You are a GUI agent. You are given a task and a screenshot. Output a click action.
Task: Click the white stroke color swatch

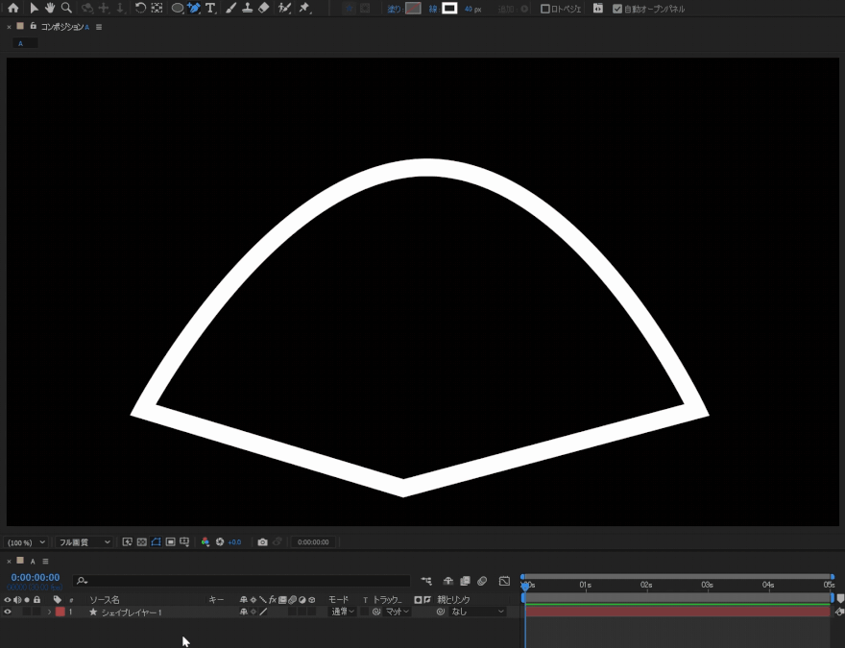pos(449,9)
